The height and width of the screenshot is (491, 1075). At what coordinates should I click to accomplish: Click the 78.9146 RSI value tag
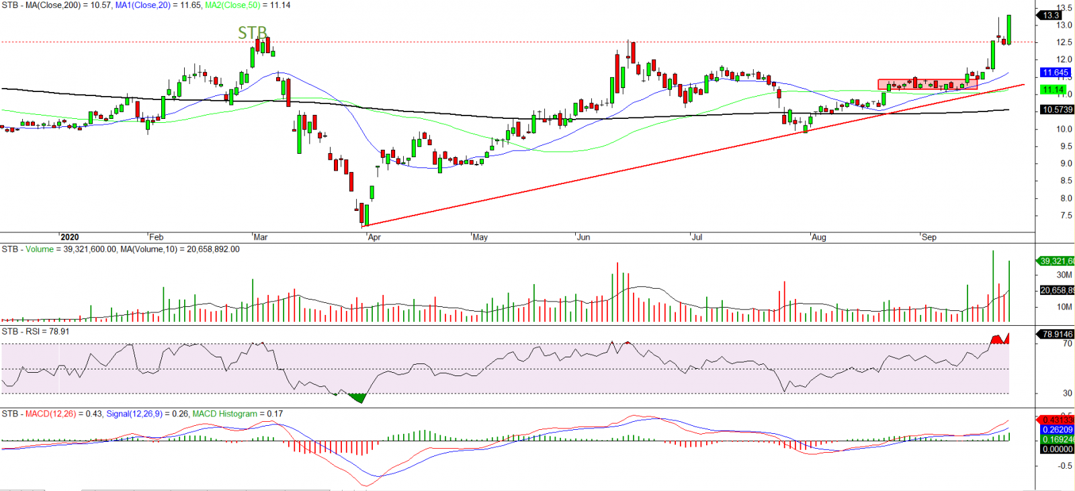(1057, 334)
